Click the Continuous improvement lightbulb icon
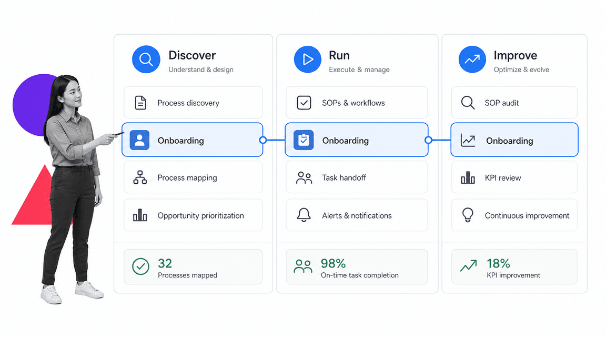Viewport: 606px width, 337px height. click(x=468, y=215)
